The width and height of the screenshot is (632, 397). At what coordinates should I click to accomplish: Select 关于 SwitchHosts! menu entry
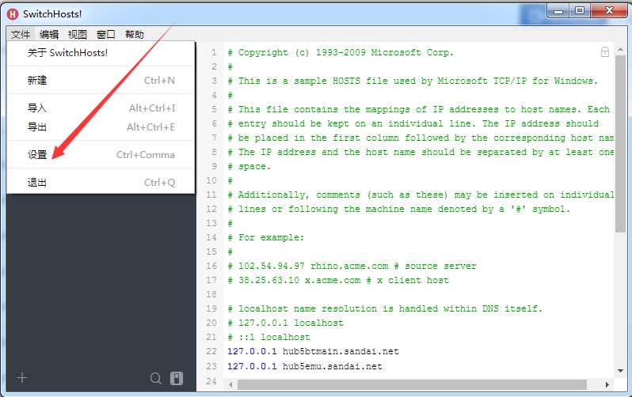(x=101, y=53)
